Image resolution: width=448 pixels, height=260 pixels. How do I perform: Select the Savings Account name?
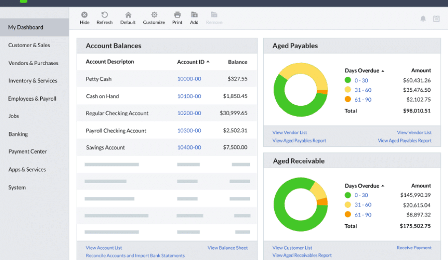106,147
